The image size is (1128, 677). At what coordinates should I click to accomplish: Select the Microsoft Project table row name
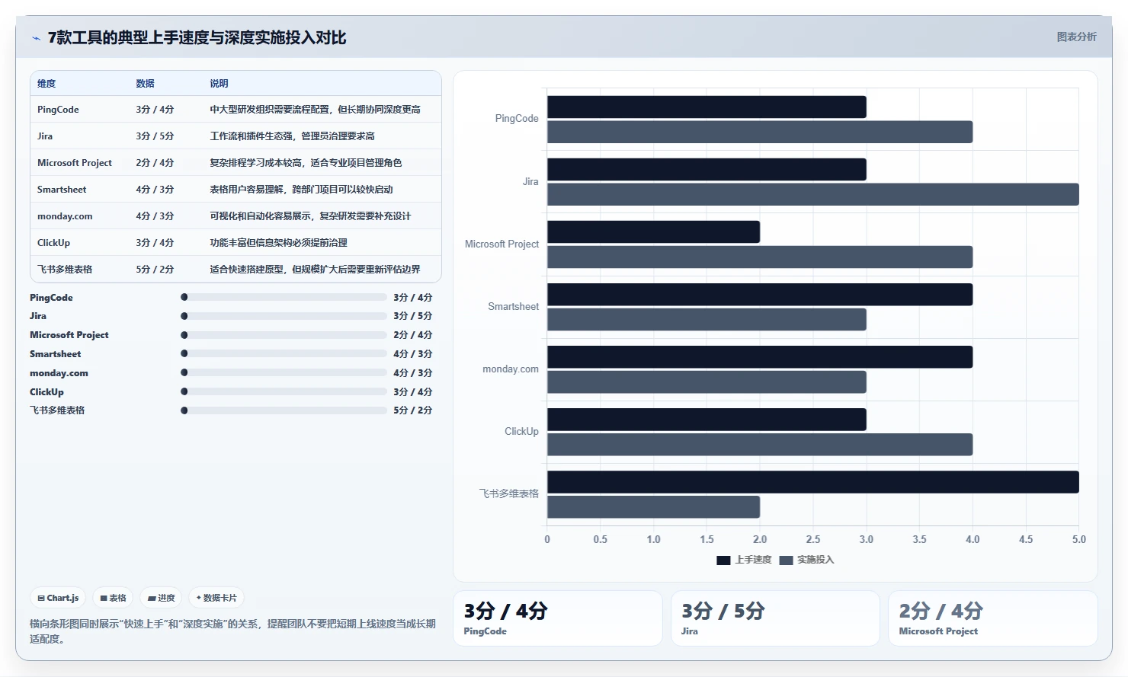75,163
